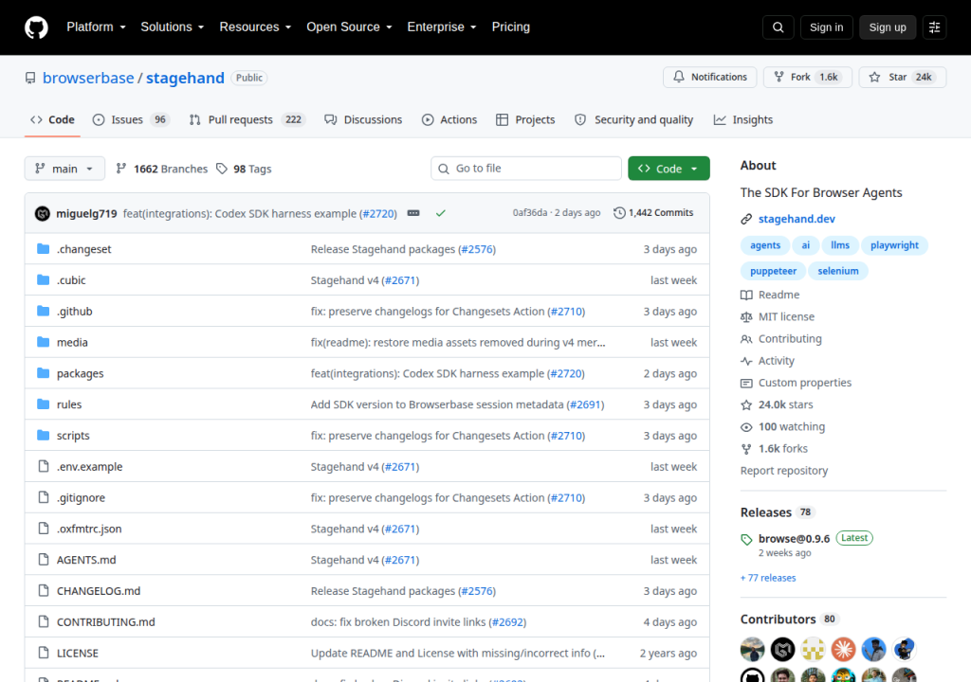Open the Readme link in About
This screenshot has height=682, width=971.
pyautogui.click(x=770, y=295)
